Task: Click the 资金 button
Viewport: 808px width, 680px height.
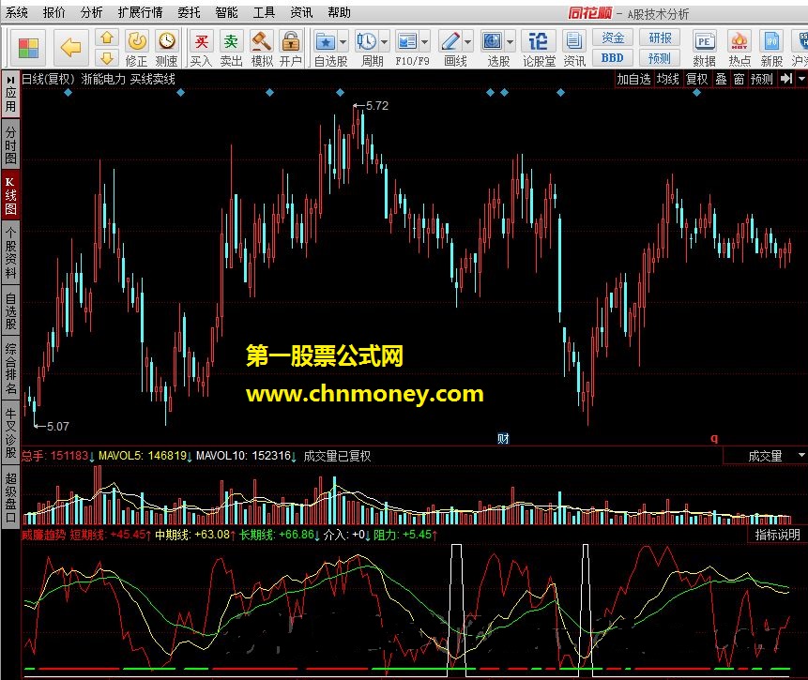Action: click(613, 38)
